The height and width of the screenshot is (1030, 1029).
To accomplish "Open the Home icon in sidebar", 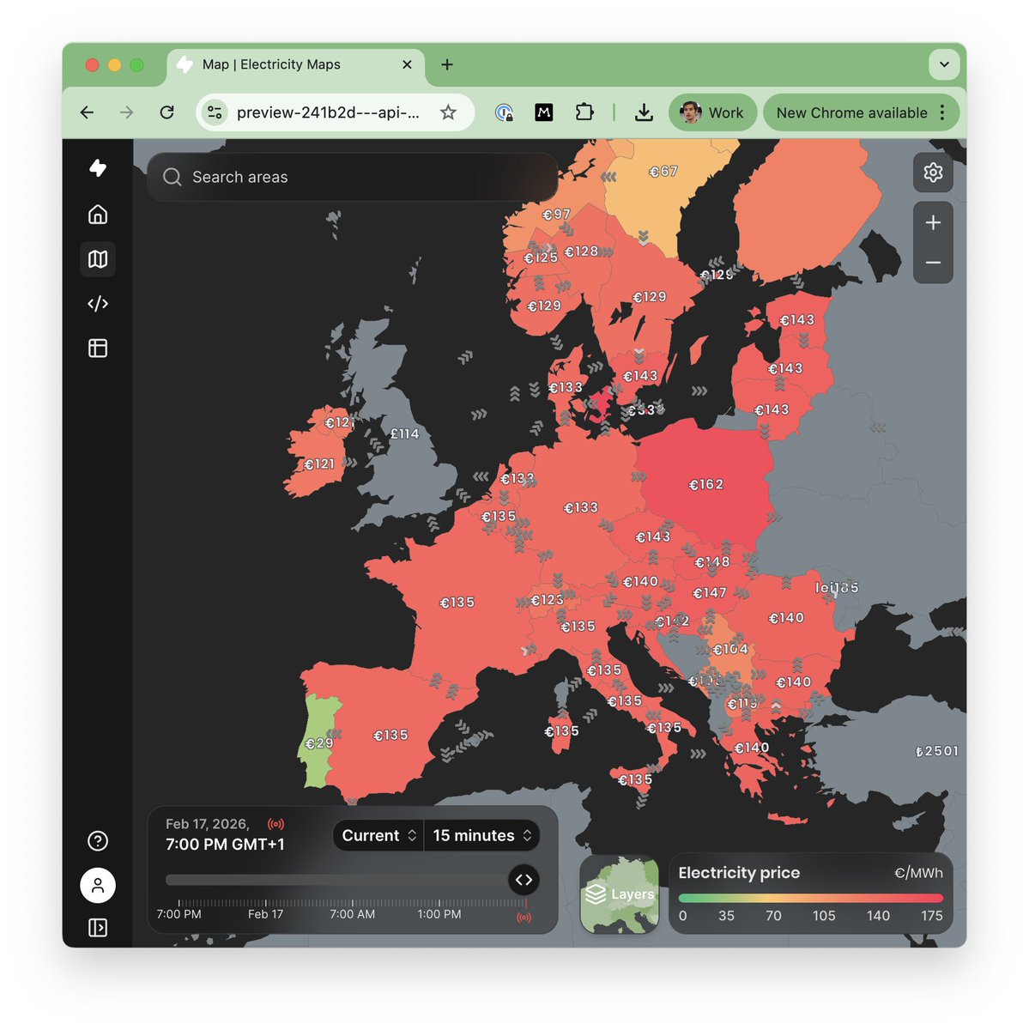I will (x=98, y=214).
